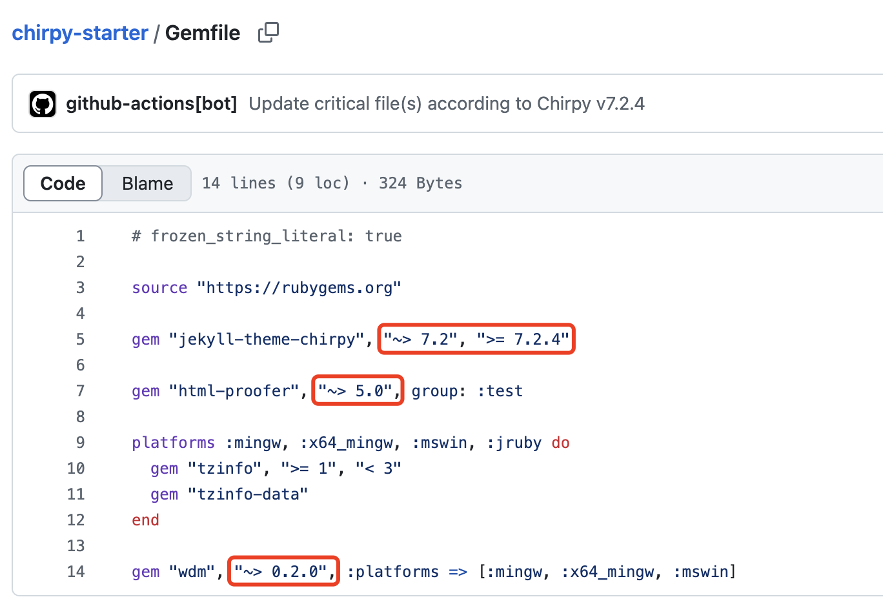Click the Gemfile name in the breadcrumb
Screen dimensions: 883x608
click(203, 33)
